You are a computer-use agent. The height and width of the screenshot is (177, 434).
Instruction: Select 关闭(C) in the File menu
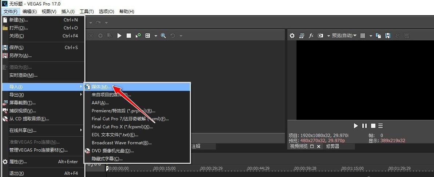pyautogui.click(x=43, y=36)
